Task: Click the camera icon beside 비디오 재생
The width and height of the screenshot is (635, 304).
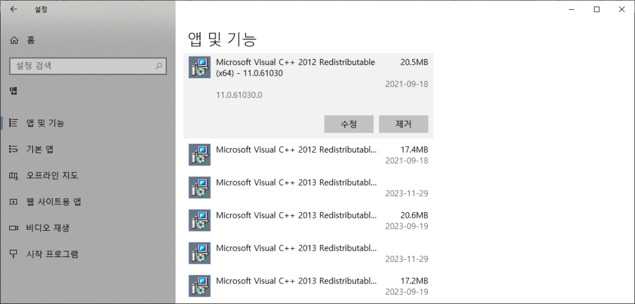Action: (14, 228)
